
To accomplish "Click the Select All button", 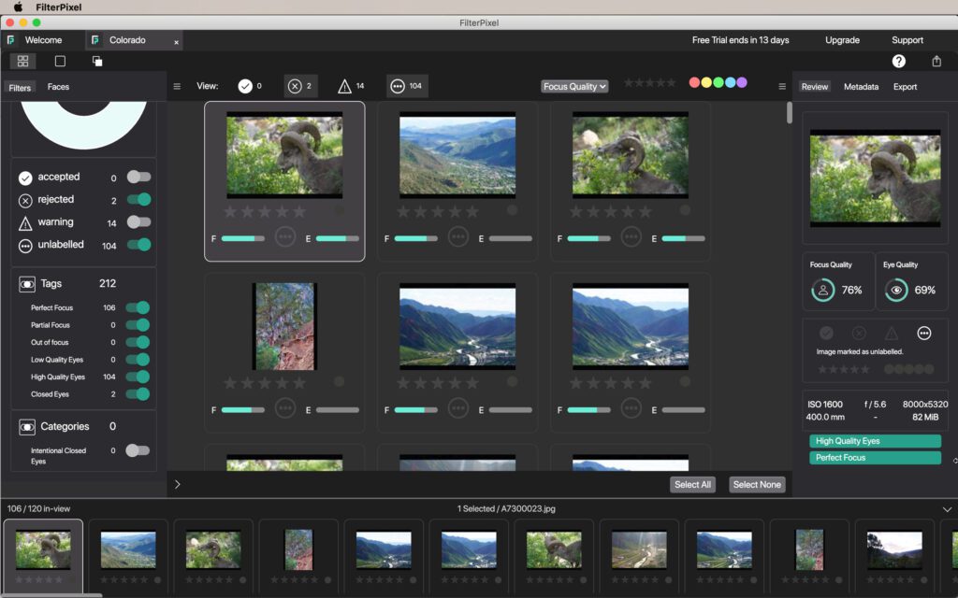I will click(x=692, y=484).
